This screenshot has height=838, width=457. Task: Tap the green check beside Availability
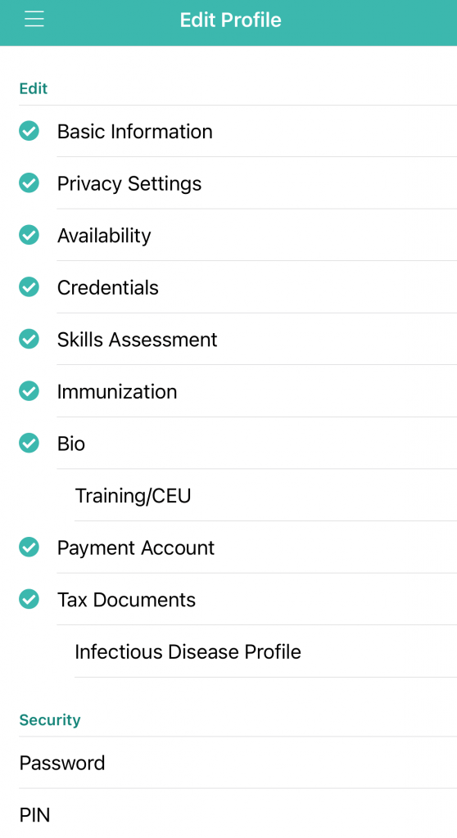29,235
